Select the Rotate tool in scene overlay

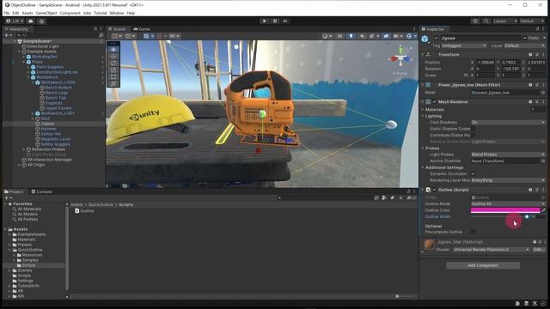(113, 63)
